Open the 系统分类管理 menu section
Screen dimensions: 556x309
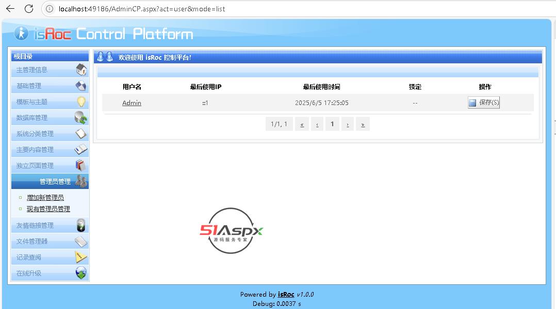click(50, 133)
